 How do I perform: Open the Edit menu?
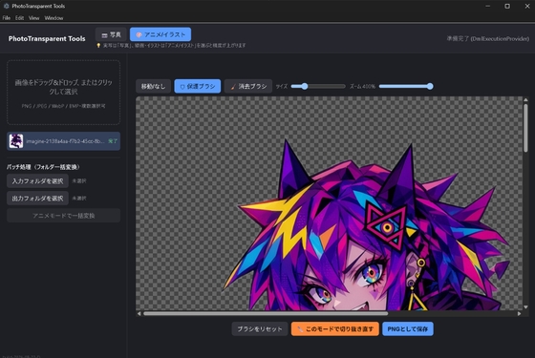(19, 18)
